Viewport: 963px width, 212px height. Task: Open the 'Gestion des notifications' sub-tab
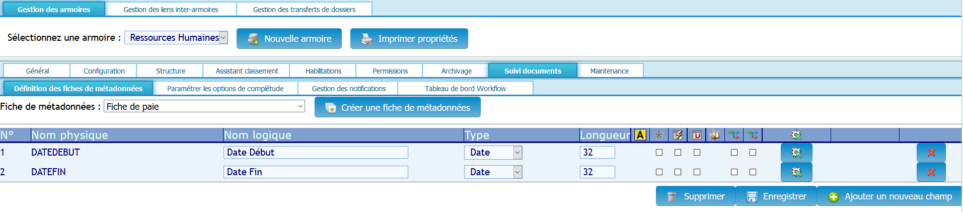tap(348, 89)
